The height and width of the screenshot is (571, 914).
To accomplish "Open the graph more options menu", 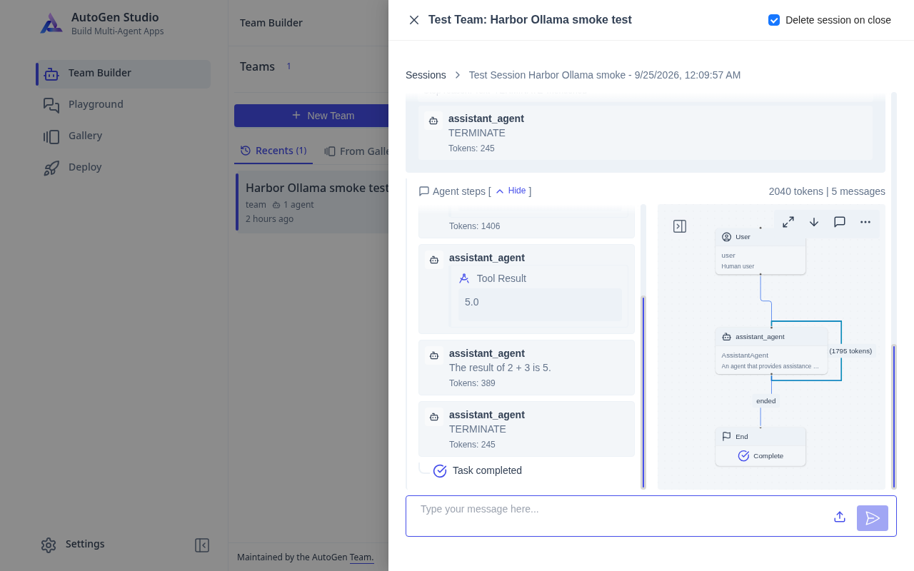I will point(865,222).
